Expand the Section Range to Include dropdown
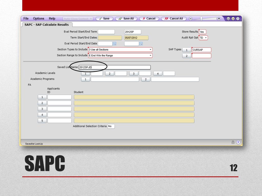Image resolution: width=262 pixels, height=196 pixels. point(150,55)
